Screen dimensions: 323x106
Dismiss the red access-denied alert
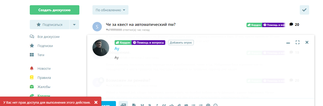pos(96,102)
